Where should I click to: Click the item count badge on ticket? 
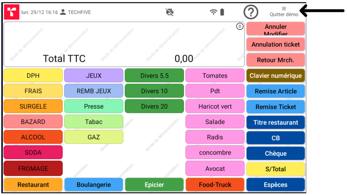[x=240, y=27]
